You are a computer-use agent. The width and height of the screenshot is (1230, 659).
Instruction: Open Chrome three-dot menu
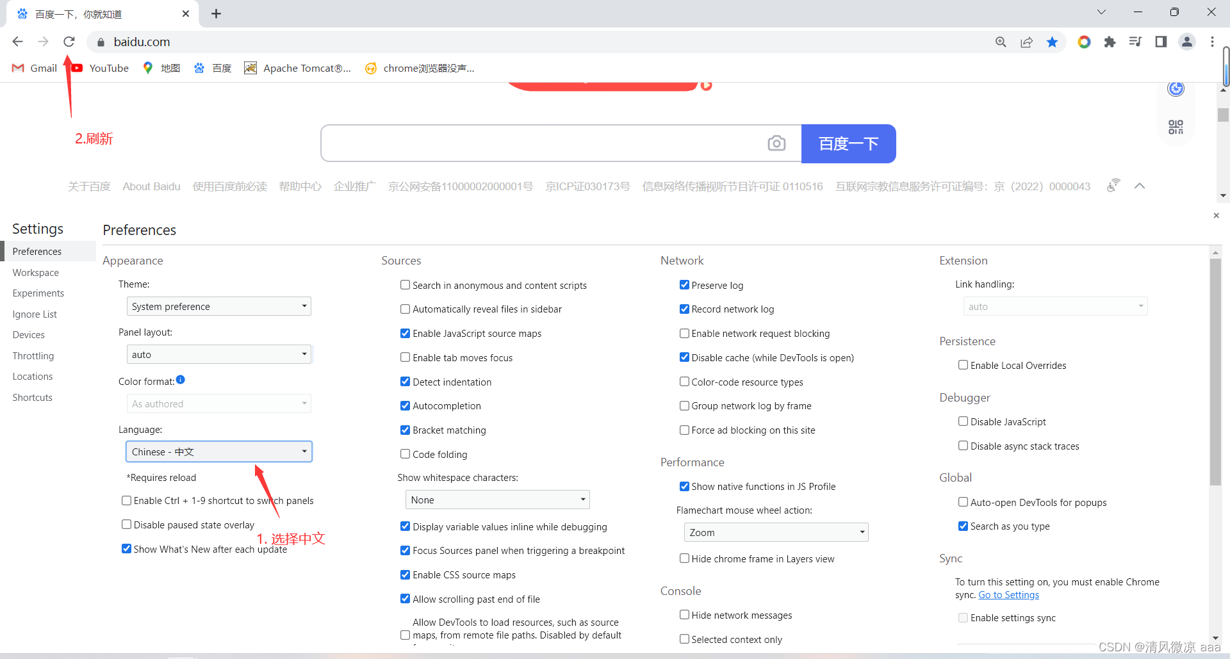[x=1212, y=42]
